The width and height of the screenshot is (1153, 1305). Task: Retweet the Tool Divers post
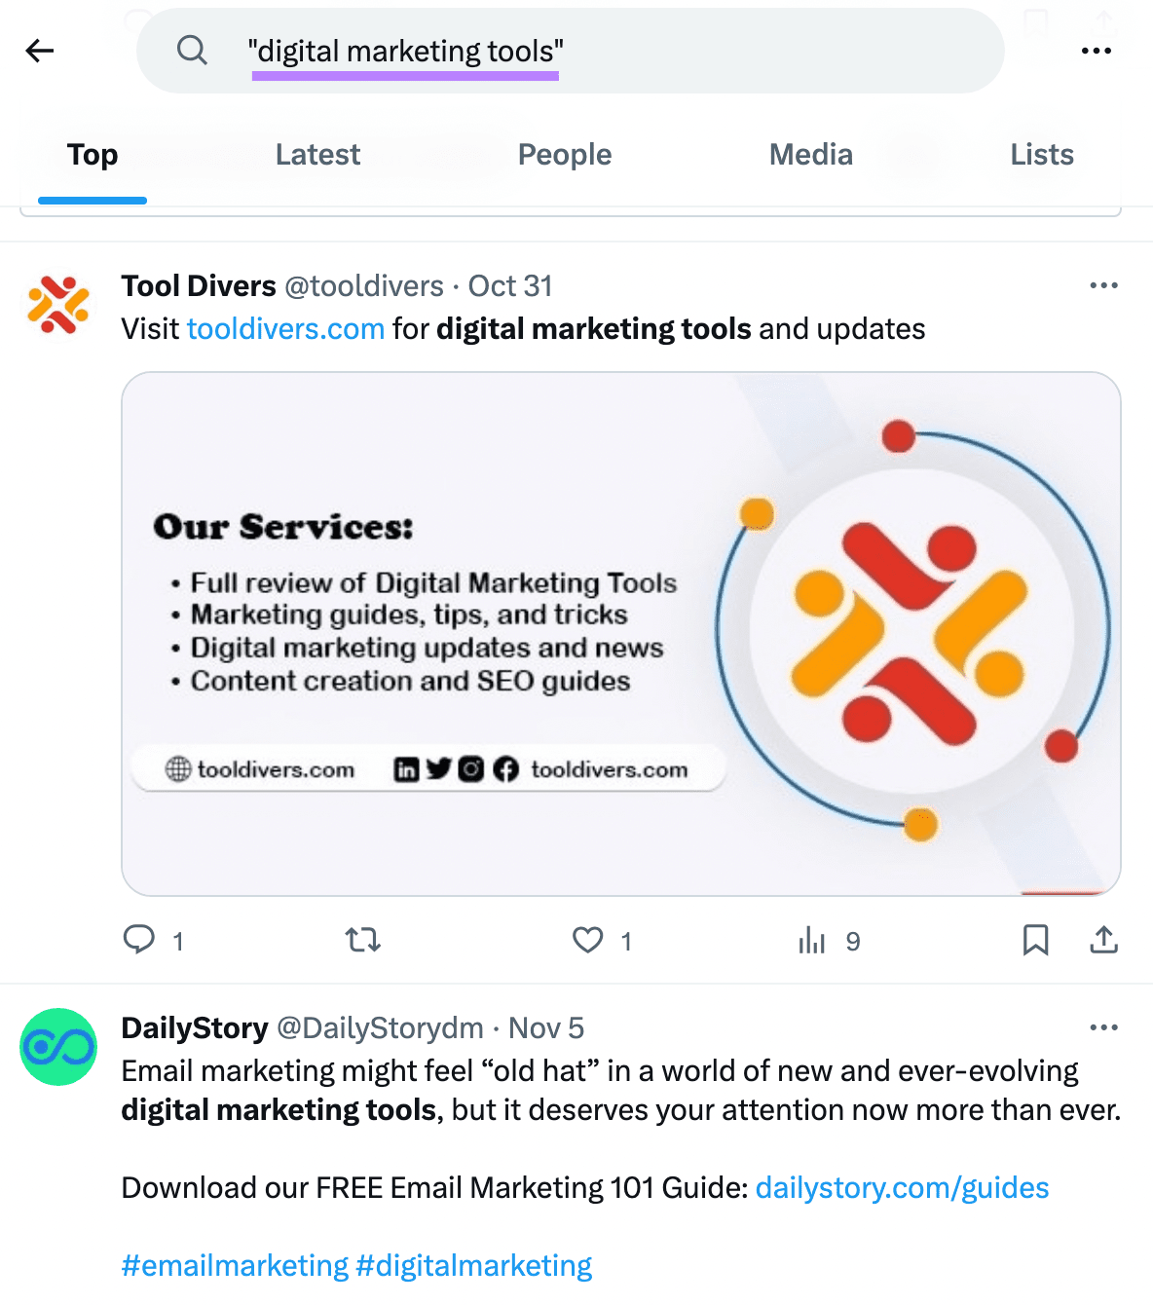point(361,940)
